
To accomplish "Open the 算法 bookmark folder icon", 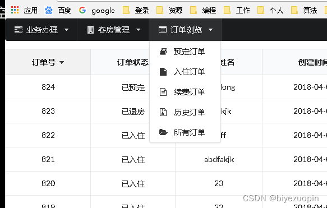I will (x=294, y=10).
